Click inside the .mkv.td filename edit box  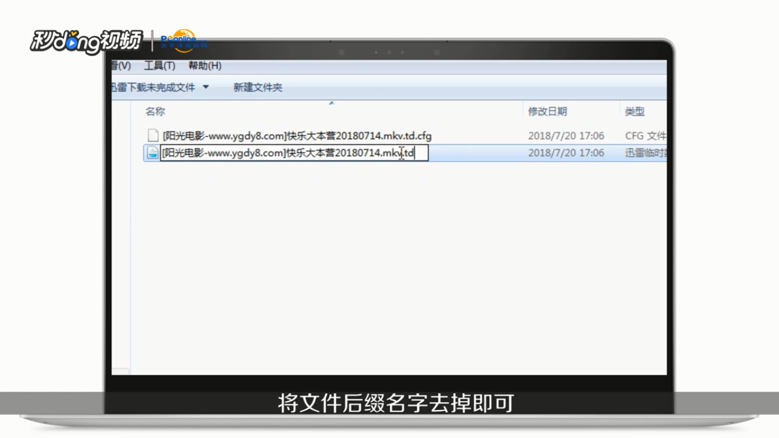coord(294,153)
